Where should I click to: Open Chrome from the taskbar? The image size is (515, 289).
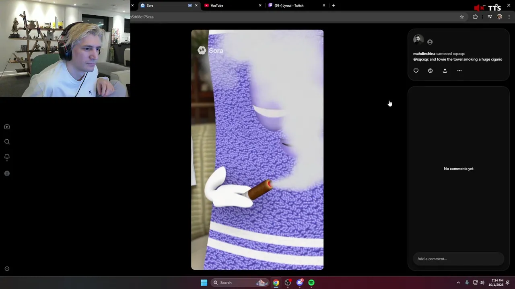276,283
